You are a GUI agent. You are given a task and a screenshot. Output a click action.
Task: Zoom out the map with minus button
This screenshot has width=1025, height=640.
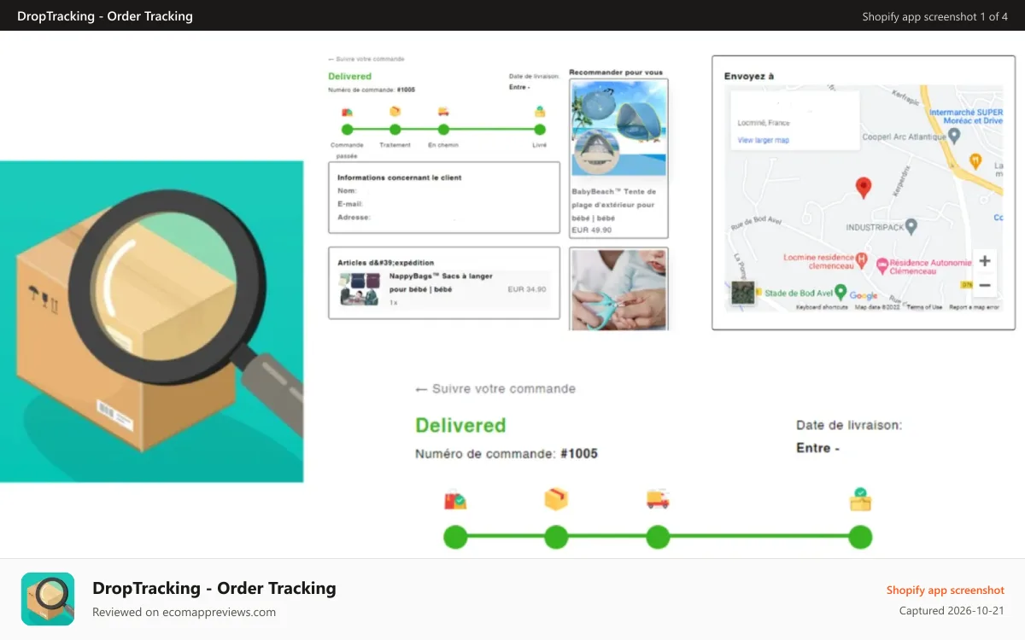(985, 285)
